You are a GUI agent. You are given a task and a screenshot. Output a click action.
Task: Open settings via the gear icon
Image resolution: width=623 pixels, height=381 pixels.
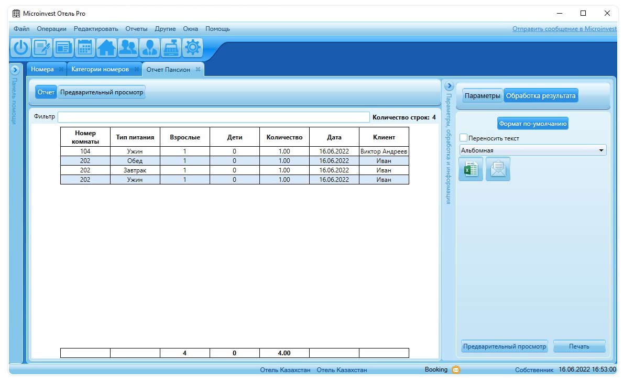(x=193, y=48)
